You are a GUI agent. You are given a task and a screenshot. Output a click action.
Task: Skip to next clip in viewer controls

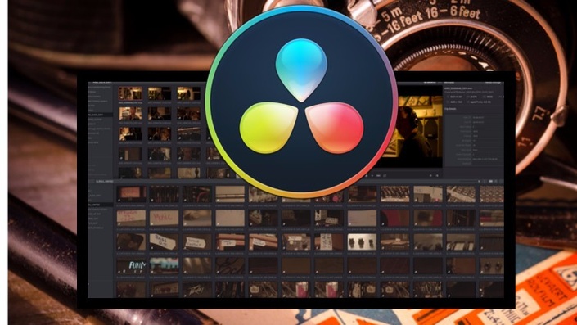tap(378, 175)
